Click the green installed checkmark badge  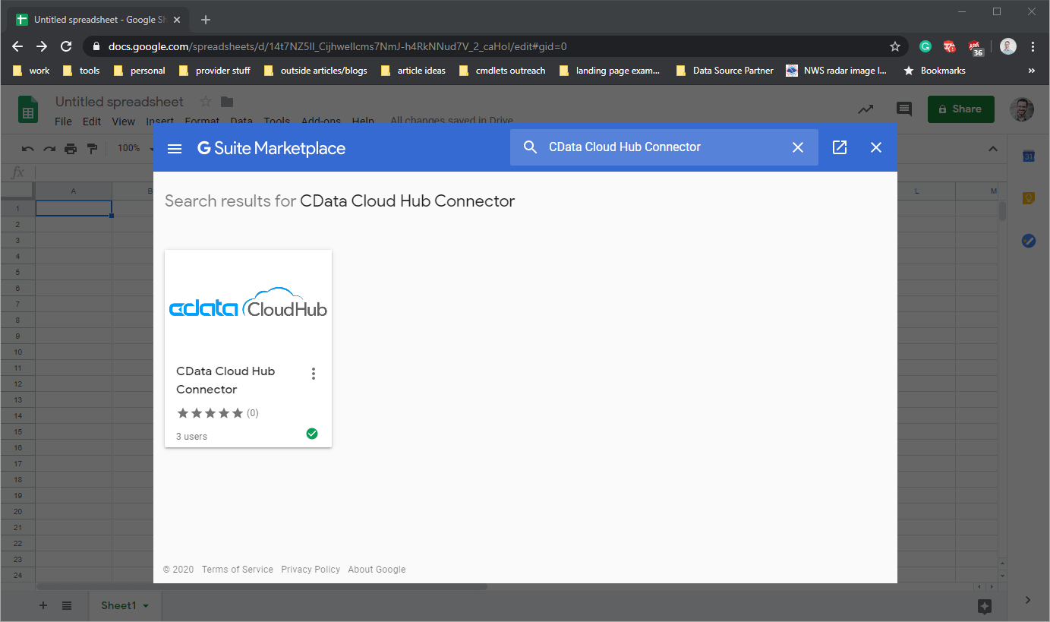click(x=311, y=434)
